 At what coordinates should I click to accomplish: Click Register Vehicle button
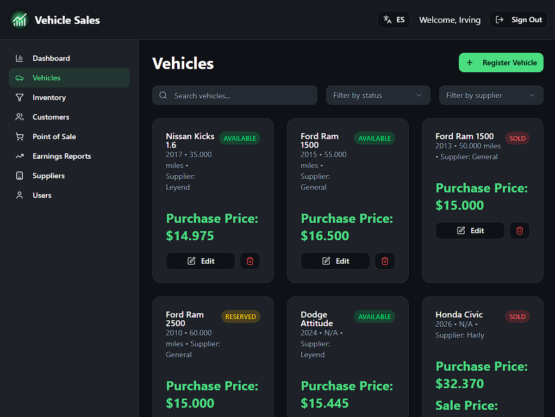tap(501, 63)
